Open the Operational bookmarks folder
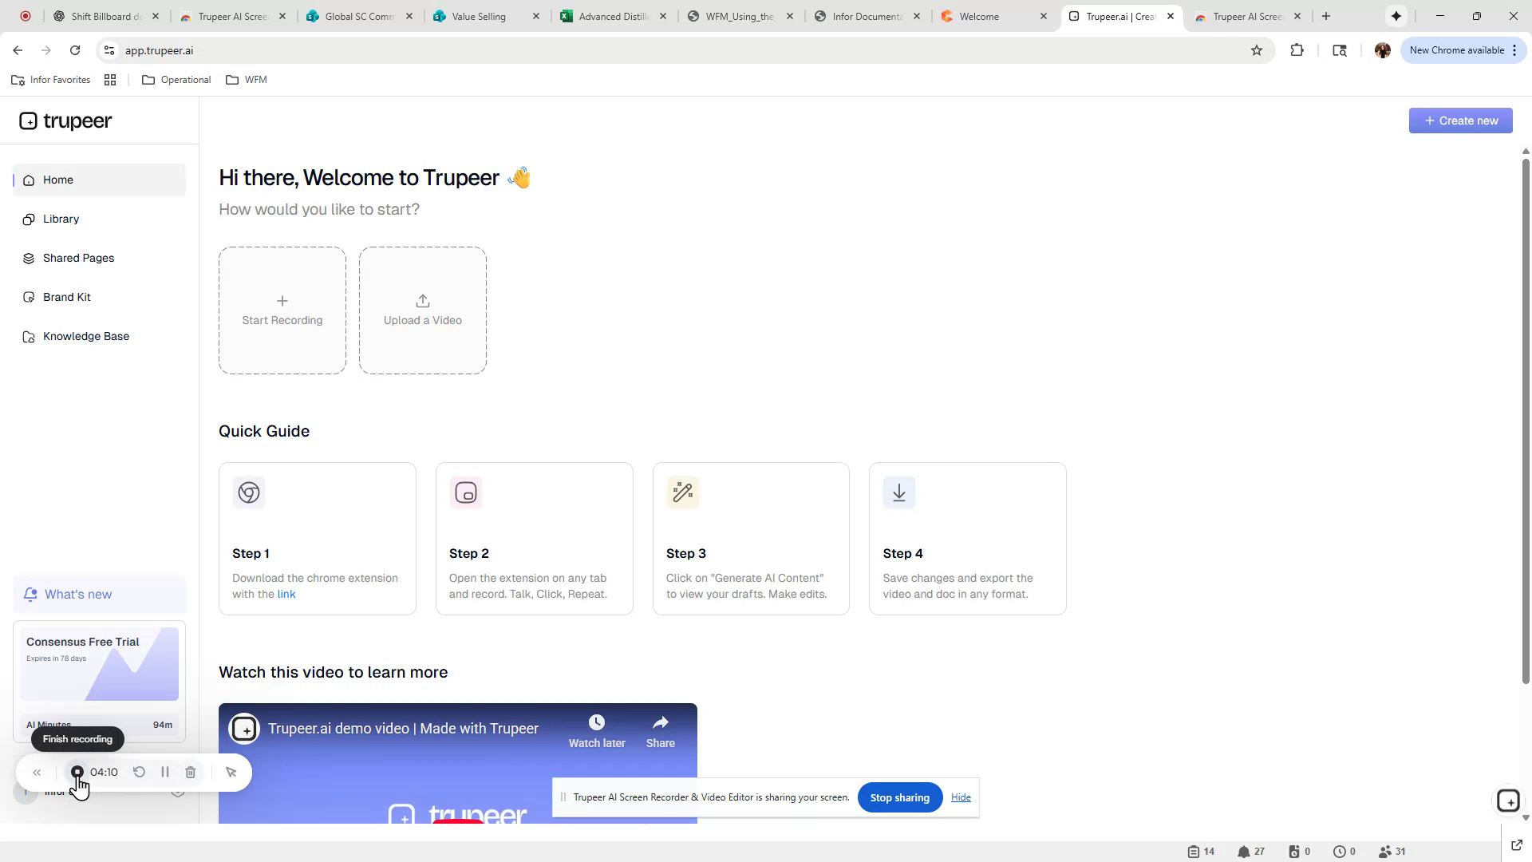The height and width of the screenshot is (862, 1532). coord(176,79)
